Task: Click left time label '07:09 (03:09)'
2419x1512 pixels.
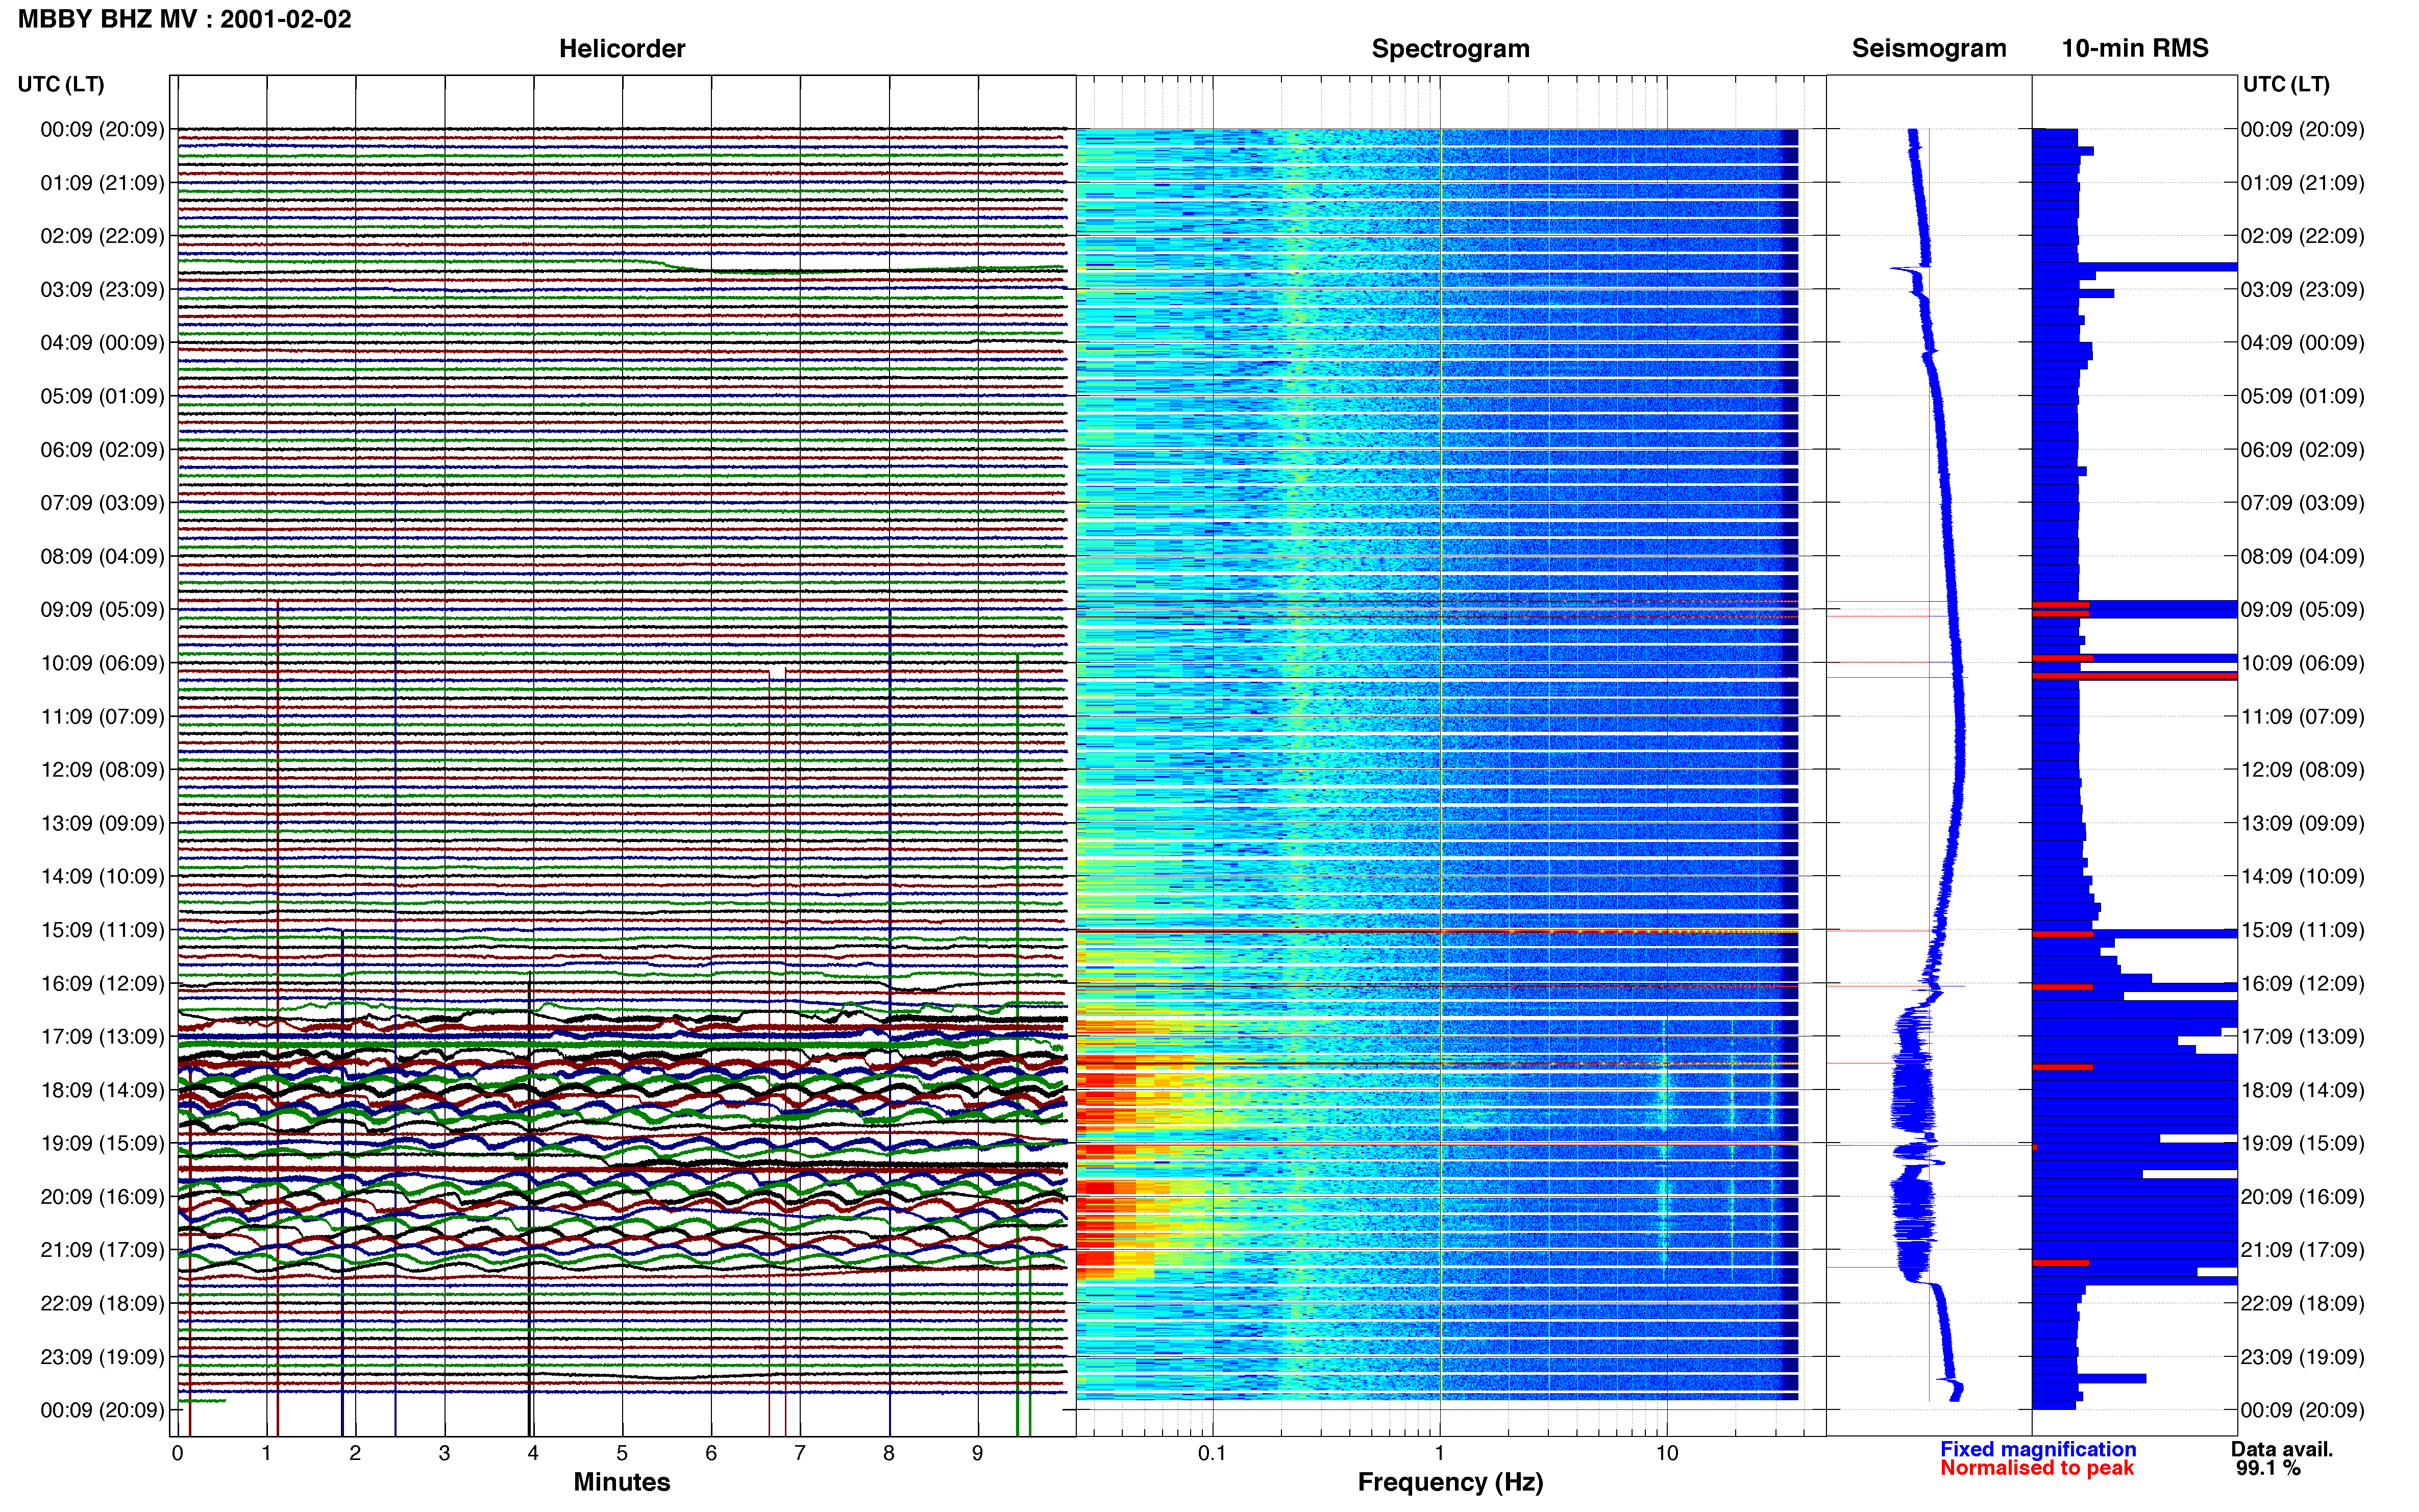Action: 102,503
